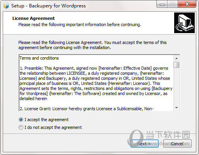Click the greyed-out maximize window button
Image resolution: width=199 pixels, height=155 pixels.
click(x=173, y=4)
